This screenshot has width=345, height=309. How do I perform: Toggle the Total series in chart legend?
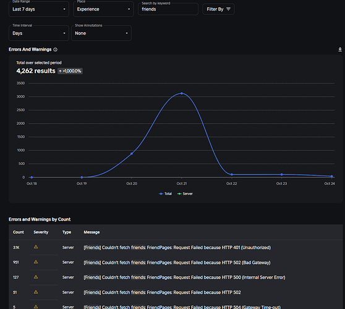(165, 194)
